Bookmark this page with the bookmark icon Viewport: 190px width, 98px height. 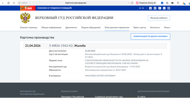[x=132, y=3]
